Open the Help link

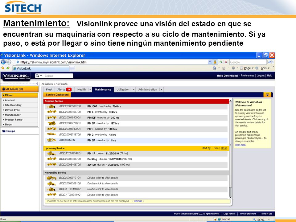click(269, 76)
